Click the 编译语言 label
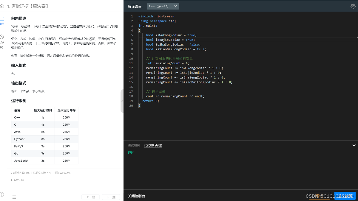Image resolution: width=358 pixels, height=201 pixels. click(135, 6)
